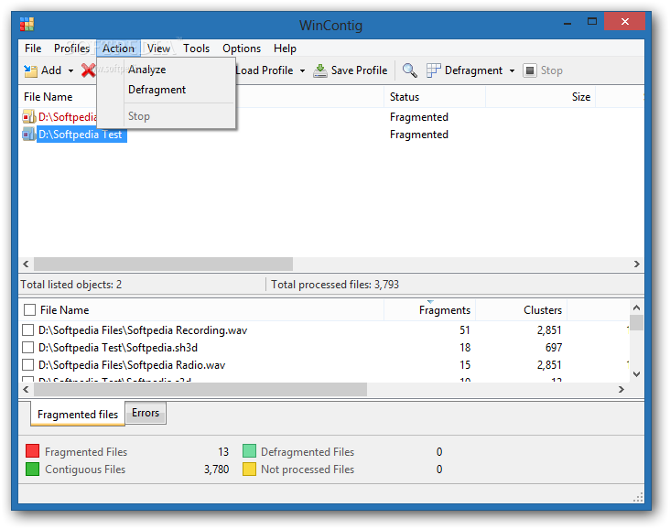This screenshot has width=670, height=529.
Task: Expand the Defragment toolbar dropdown arrow
Action: (x=512, y=71)
